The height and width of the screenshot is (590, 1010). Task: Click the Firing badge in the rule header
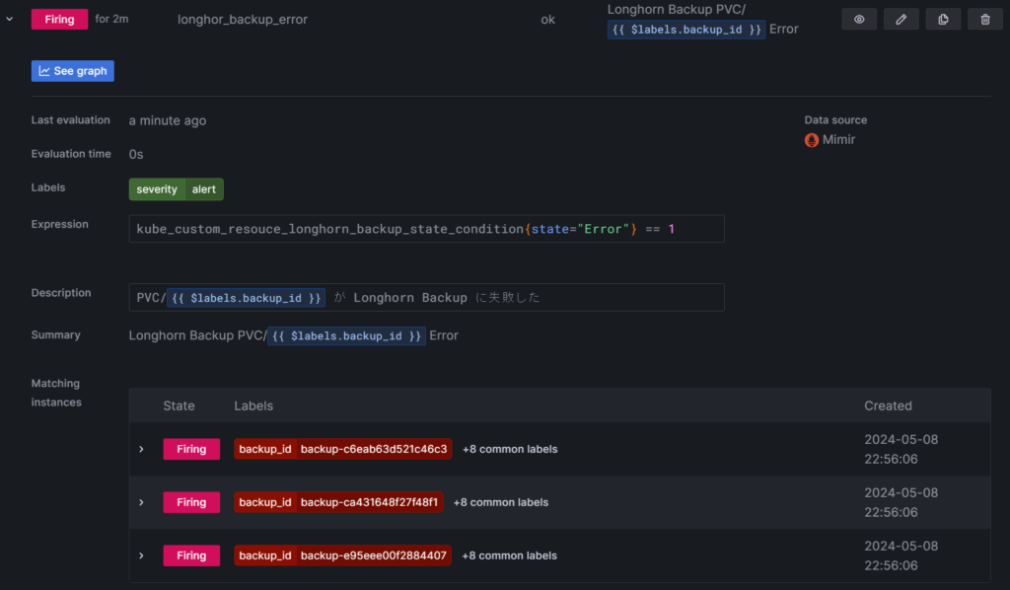[x=59, y=20]
